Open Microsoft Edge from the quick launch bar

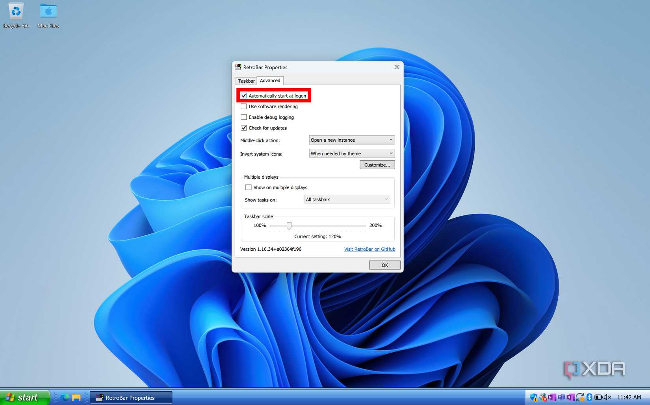[x=65, y=398]
